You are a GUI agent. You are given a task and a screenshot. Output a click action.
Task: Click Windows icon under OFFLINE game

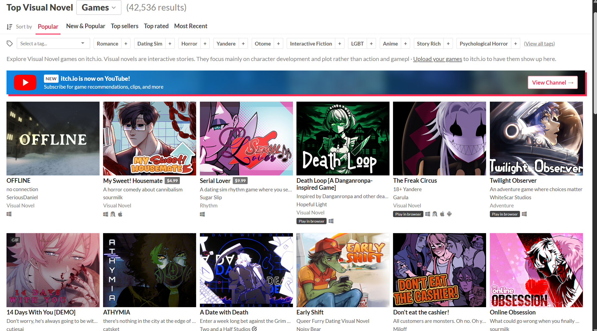pos(9,214)
